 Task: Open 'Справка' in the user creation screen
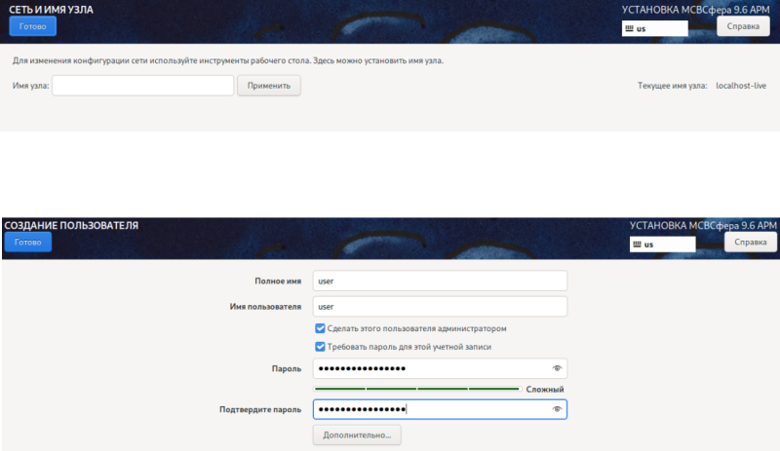coord(750,242)
